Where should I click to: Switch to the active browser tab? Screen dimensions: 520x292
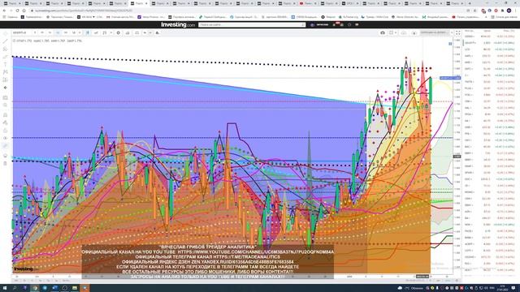(139, 3)
